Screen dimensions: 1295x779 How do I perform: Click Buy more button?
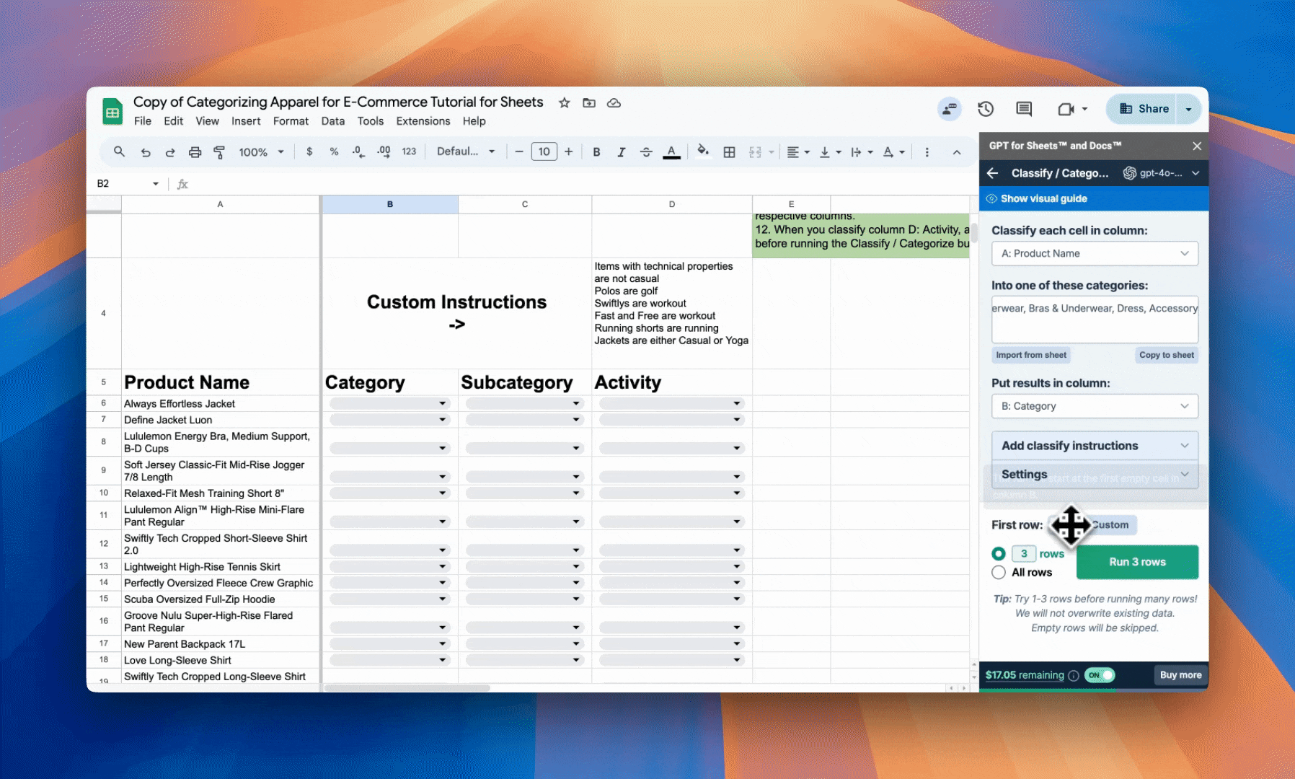(1180, 675)
